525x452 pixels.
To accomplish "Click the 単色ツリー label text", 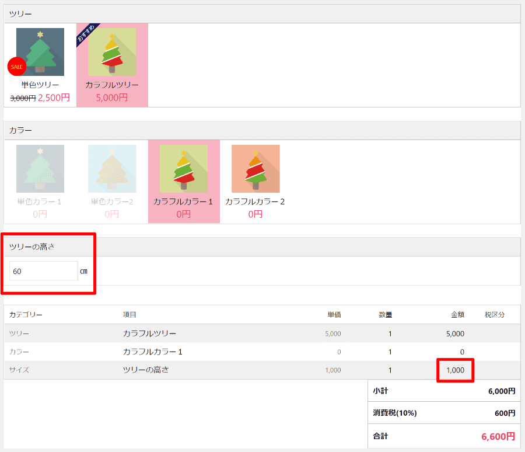I will click(40, 85).
